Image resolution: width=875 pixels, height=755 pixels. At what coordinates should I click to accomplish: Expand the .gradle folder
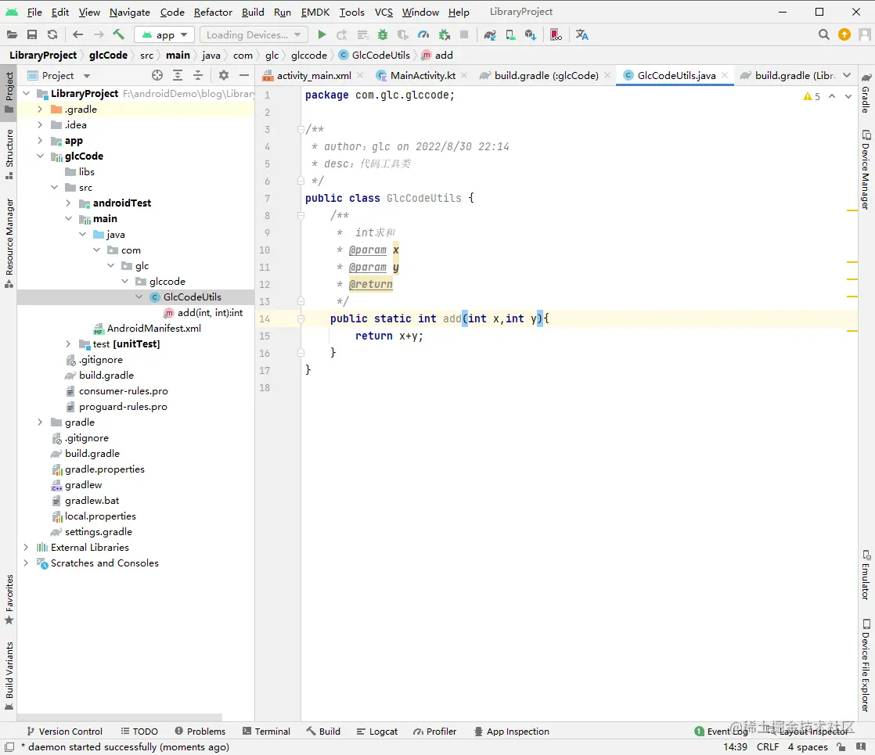[x=40, y=110]
